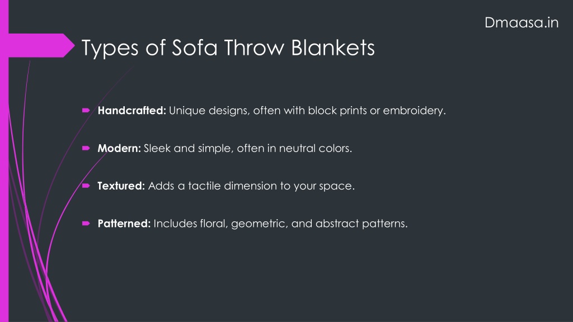573x322 pixels.
Task: Click the word Blankets in the title
Action: [x=333, y=48]
